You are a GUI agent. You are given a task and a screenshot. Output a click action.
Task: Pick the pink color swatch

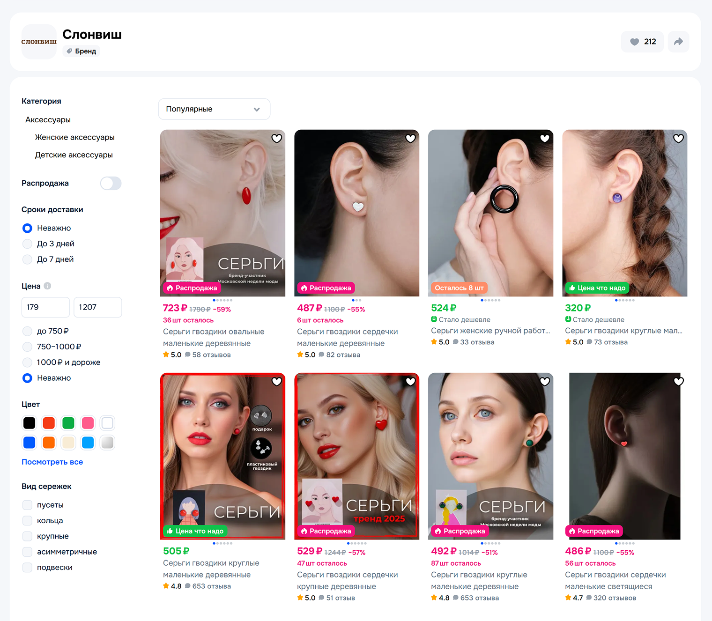pyautogui.click(x=88, y=423)
